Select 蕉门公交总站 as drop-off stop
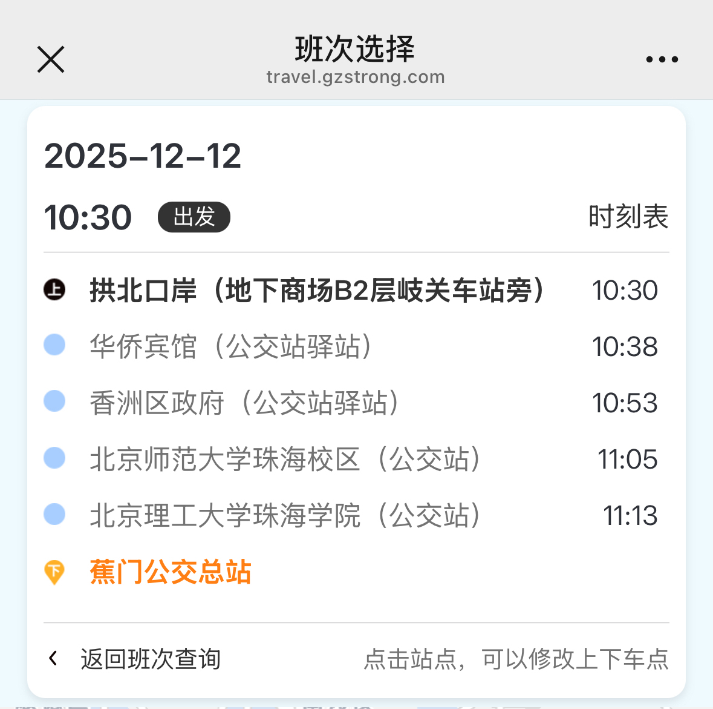This screenshot has width=713, height=709. pyautogui.click(x=171, y=572)
